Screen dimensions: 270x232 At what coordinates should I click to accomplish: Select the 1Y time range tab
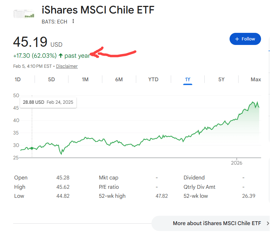[188, 80]
